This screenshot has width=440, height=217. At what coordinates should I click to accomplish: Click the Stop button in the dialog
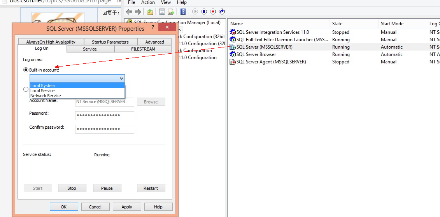click(72, 188)
